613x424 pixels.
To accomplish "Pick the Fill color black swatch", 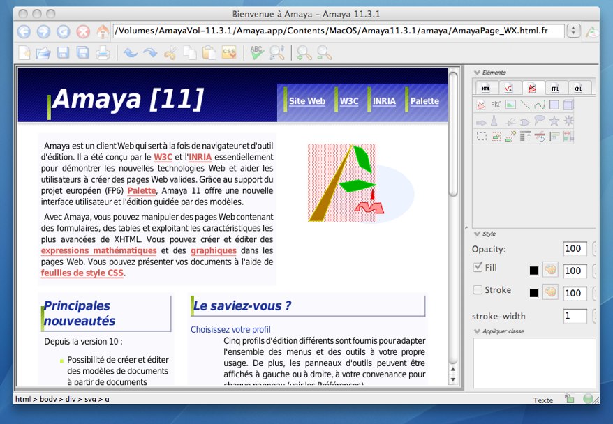I will tap(533, 271).
